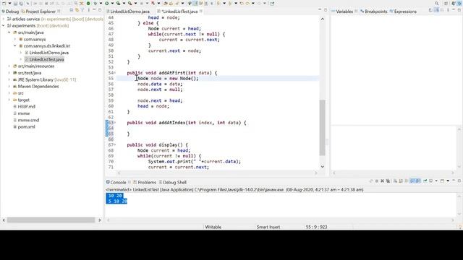
Task: Collapse com.sansys.ds.linkedlist package
Action: pyautogui.click(x=15, y=46)
